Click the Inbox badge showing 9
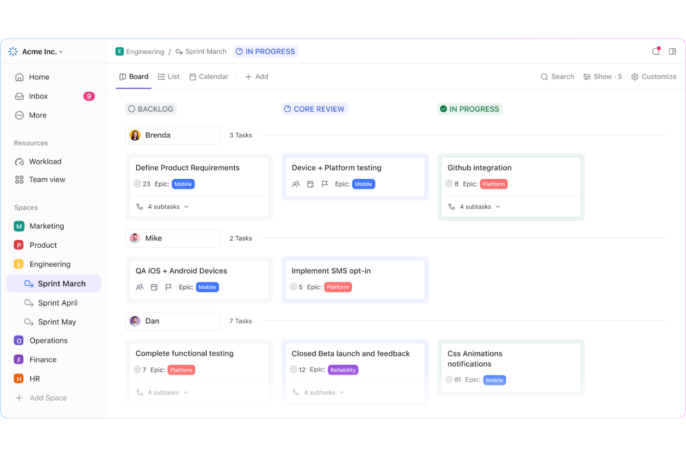This screenshot has width=686, height=457. 89,96
